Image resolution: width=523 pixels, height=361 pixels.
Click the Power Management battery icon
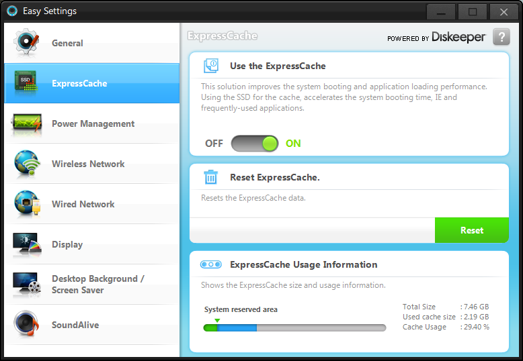[x=27, y=123]
